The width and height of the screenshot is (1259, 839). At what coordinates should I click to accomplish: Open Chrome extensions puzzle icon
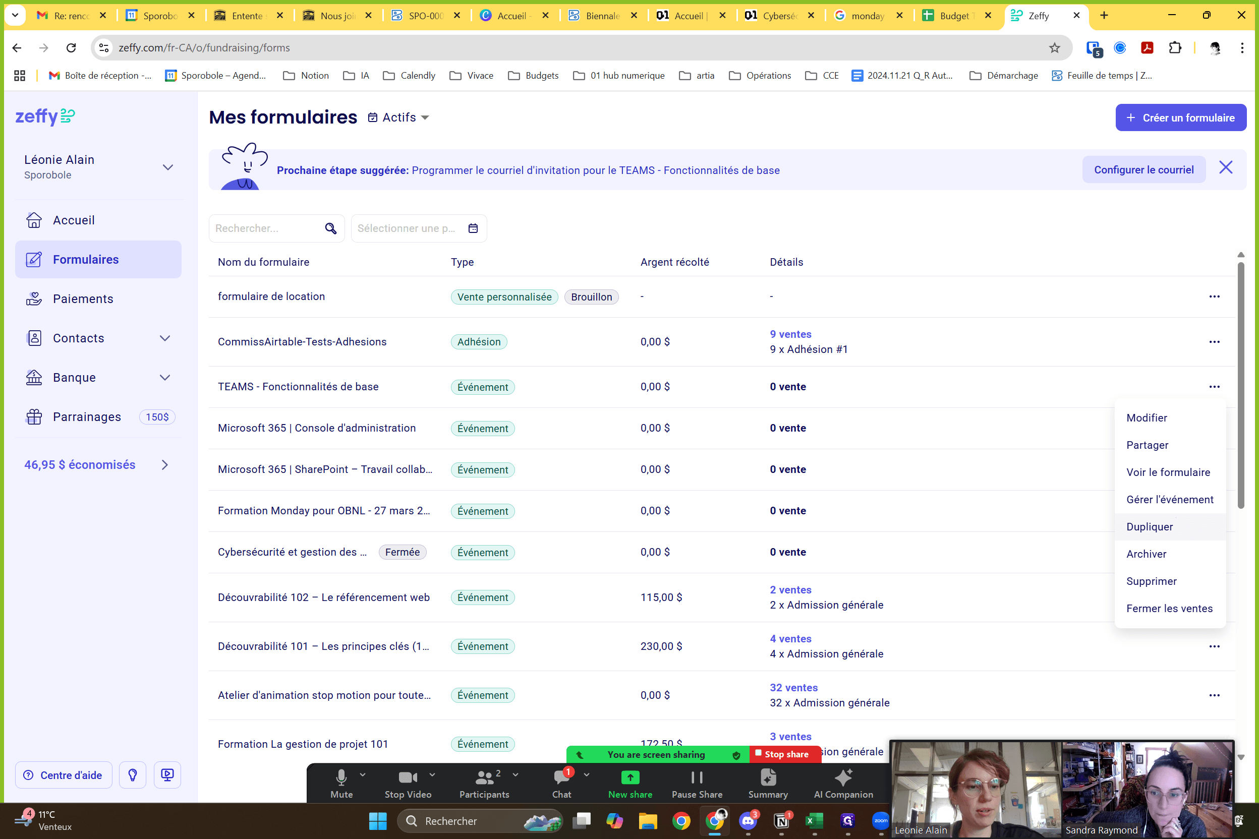(1175, 47)
